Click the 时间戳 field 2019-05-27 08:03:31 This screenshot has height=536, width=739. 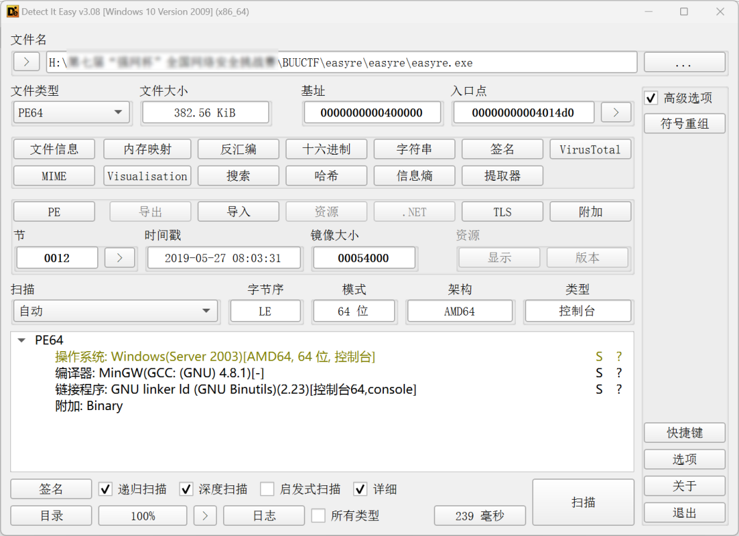coord(224,258)
